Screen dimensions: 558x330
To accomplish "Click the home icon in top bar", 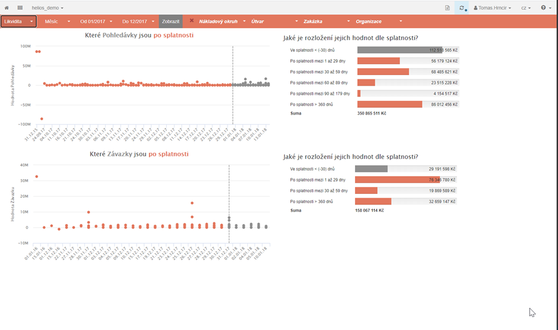I will pos(8,7).
